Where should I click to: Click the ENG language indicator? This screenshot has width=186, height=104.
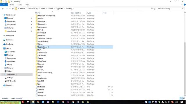point(176,102)
